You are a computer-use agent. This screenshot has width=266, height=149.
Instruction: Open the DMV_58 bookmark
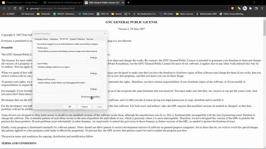pos(103,14)
